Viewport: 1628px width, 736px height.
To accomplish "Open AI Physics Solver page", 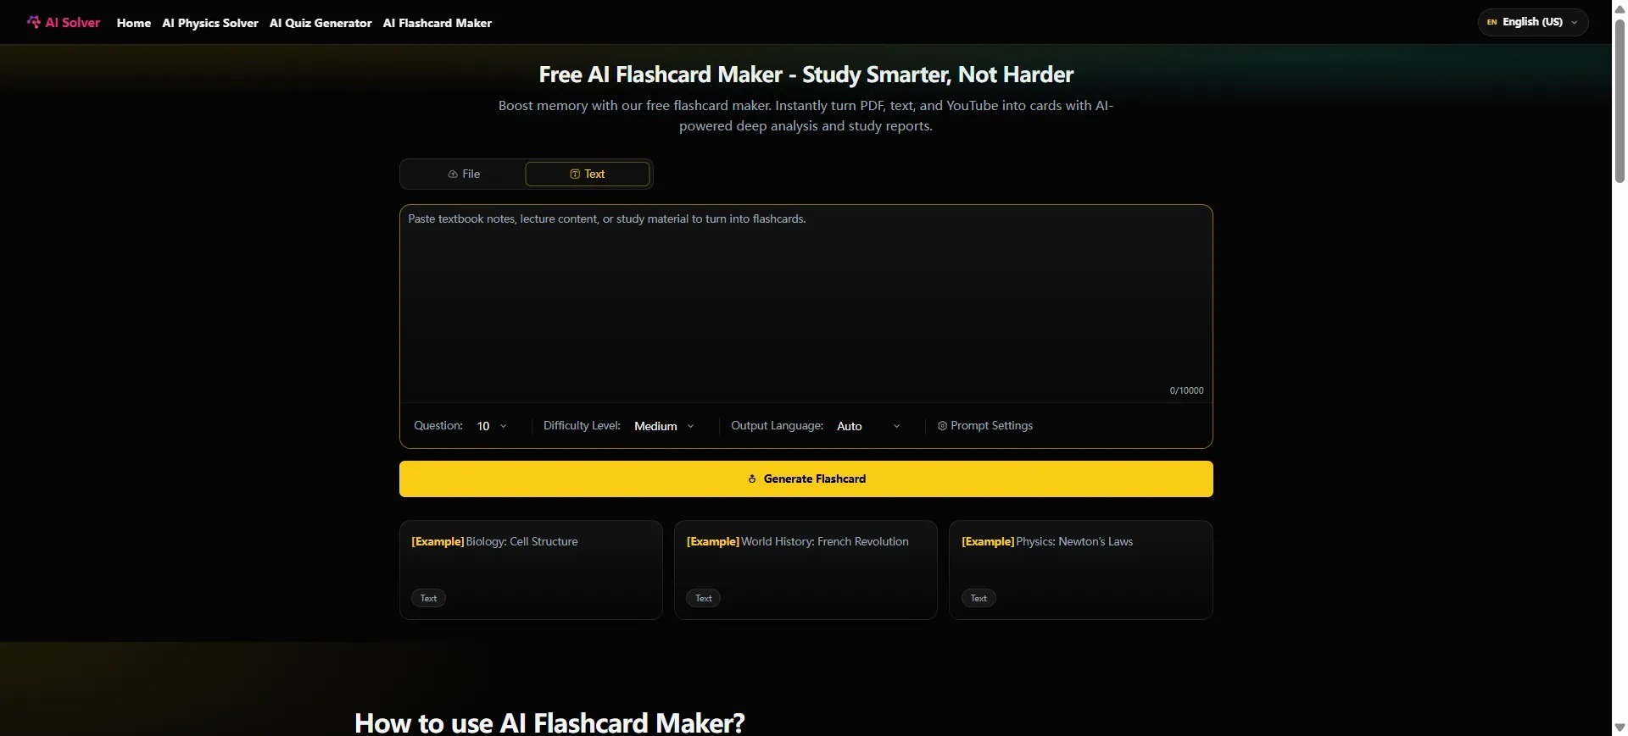I will pyautogui.click(x=210, y=23).
